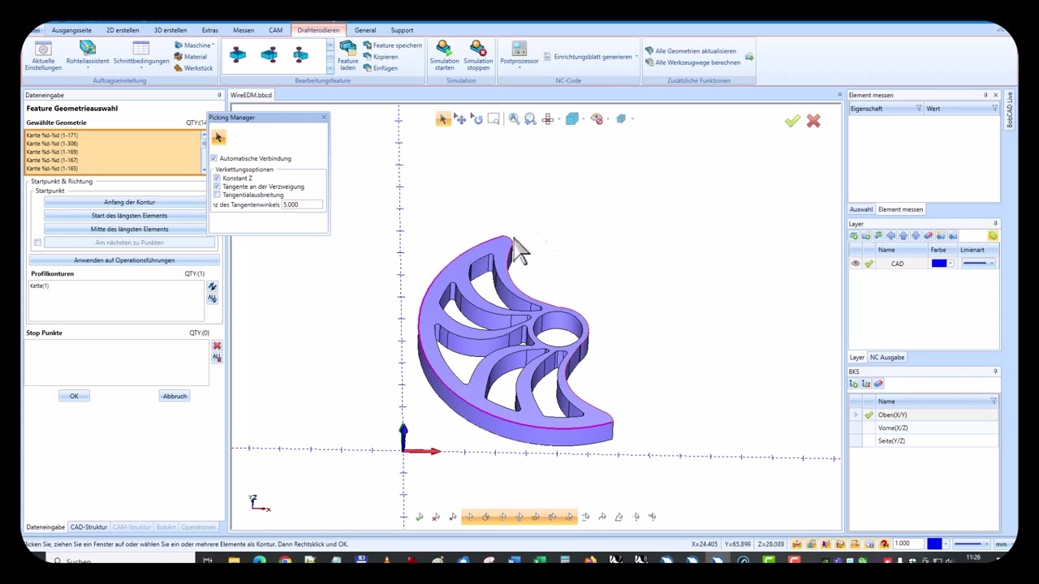Click the pick arrow in Picking Manager
The image size is (1039, 584).
[x=218, y=138]
